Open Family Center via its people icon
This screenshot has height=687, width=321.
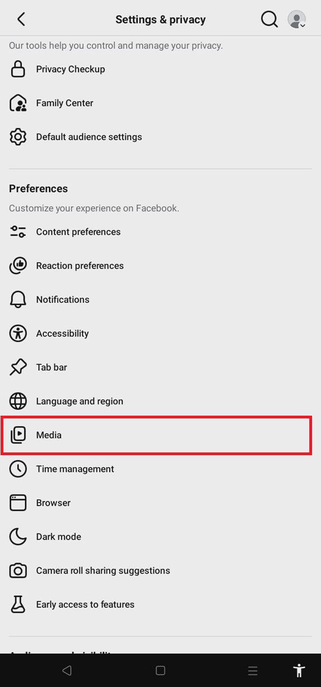tap(18, 103)
